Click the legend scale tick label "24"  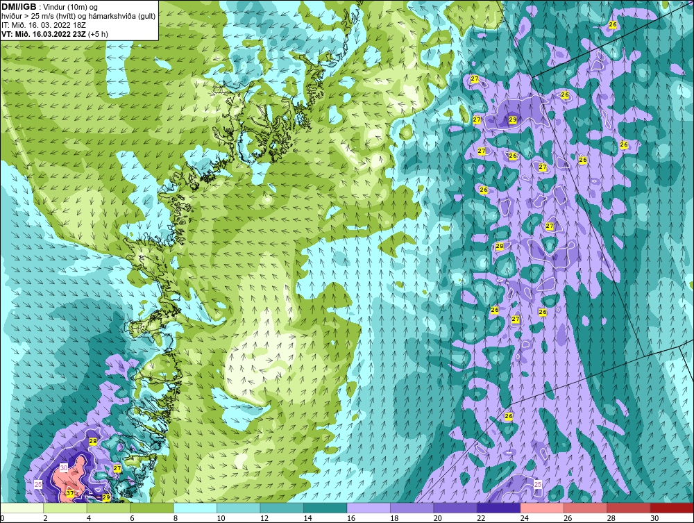[525, 518]
